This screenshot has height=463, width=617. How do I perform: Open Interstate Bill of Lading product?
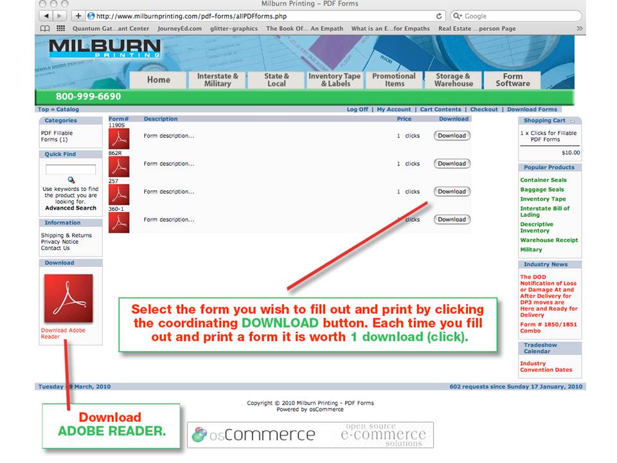(x=545, y=212)
